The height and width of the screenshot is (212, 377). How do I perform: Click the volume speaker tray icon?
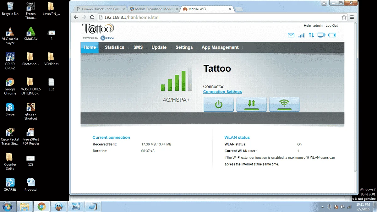[x=342, y=207]
